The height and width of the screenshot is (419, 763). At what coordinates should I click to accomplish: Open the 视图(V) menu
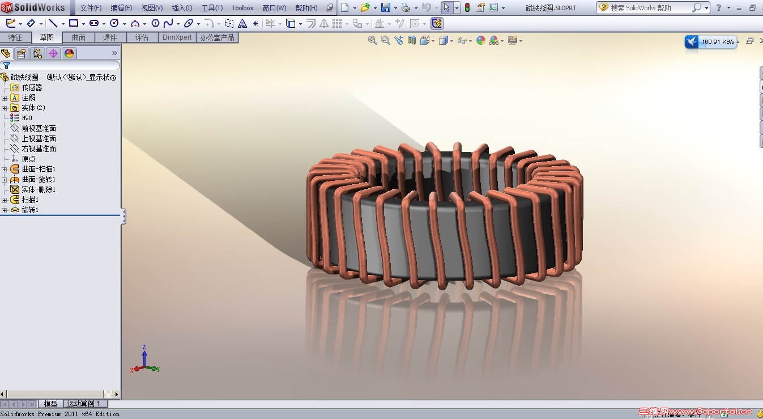point(152,8)
